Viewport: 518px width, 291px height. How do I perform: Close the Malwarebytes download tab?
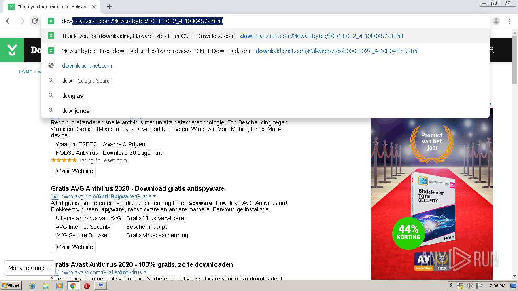[94, 7]
